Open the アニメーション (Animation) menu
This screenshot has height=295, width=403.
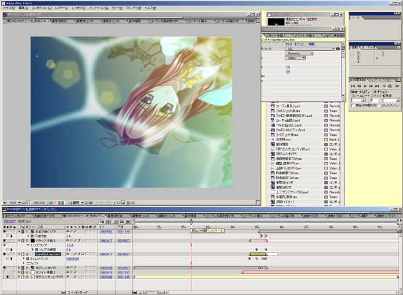tap(98, 8)
